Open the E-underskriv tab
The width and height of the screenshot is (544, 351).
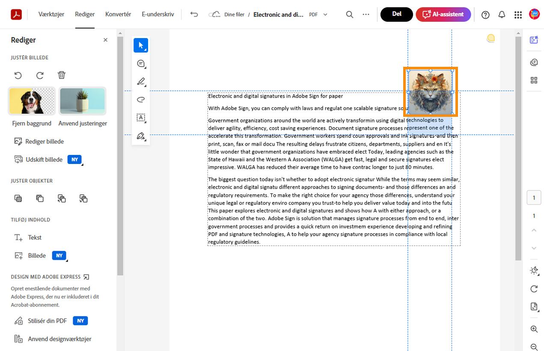click(158, 14)
